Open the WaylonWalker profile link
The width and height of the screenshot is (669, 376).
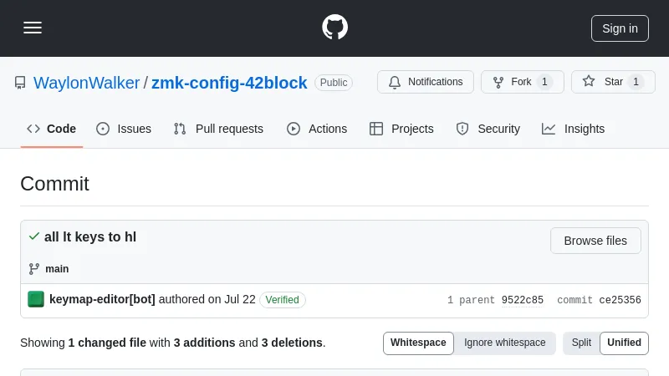point(86,83)
